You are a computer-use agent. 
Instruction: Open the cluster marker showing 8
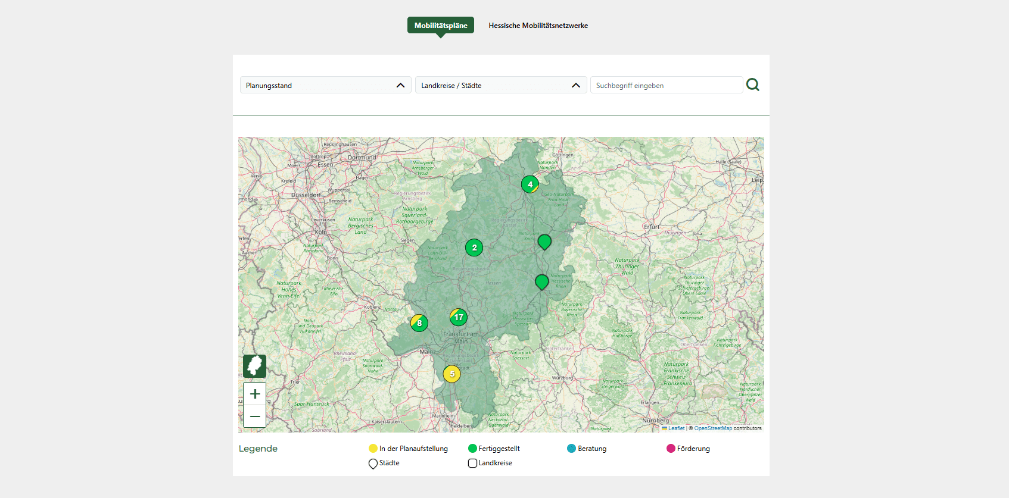click(x=419, y=323)
